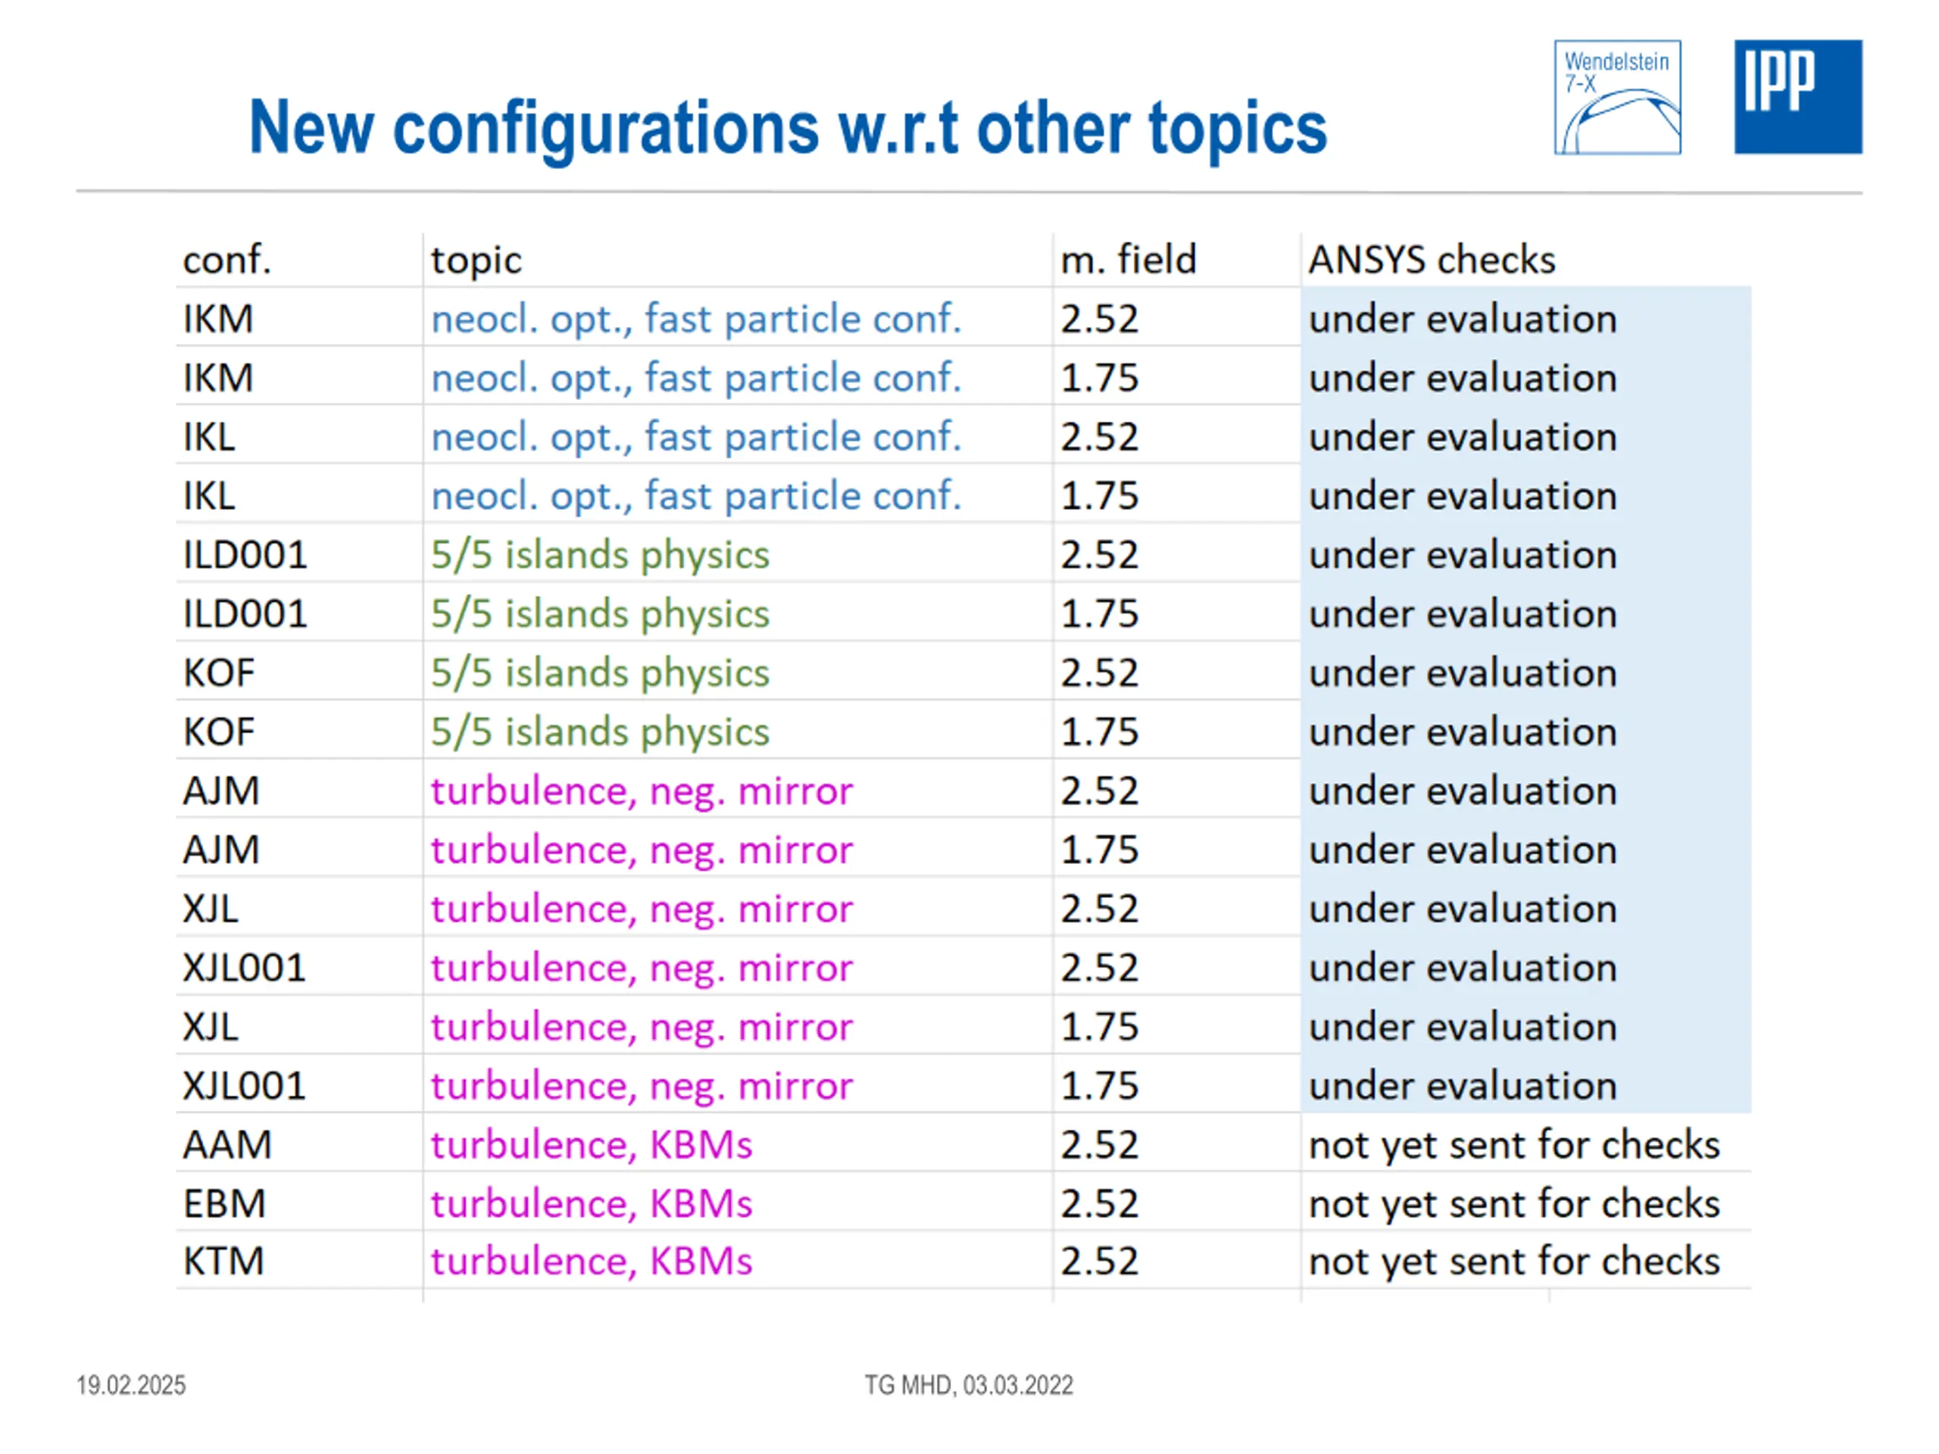
Task: Click the footer text 'TG MHD, 03.03.2022'
Action: click(x=969, y=1385)
